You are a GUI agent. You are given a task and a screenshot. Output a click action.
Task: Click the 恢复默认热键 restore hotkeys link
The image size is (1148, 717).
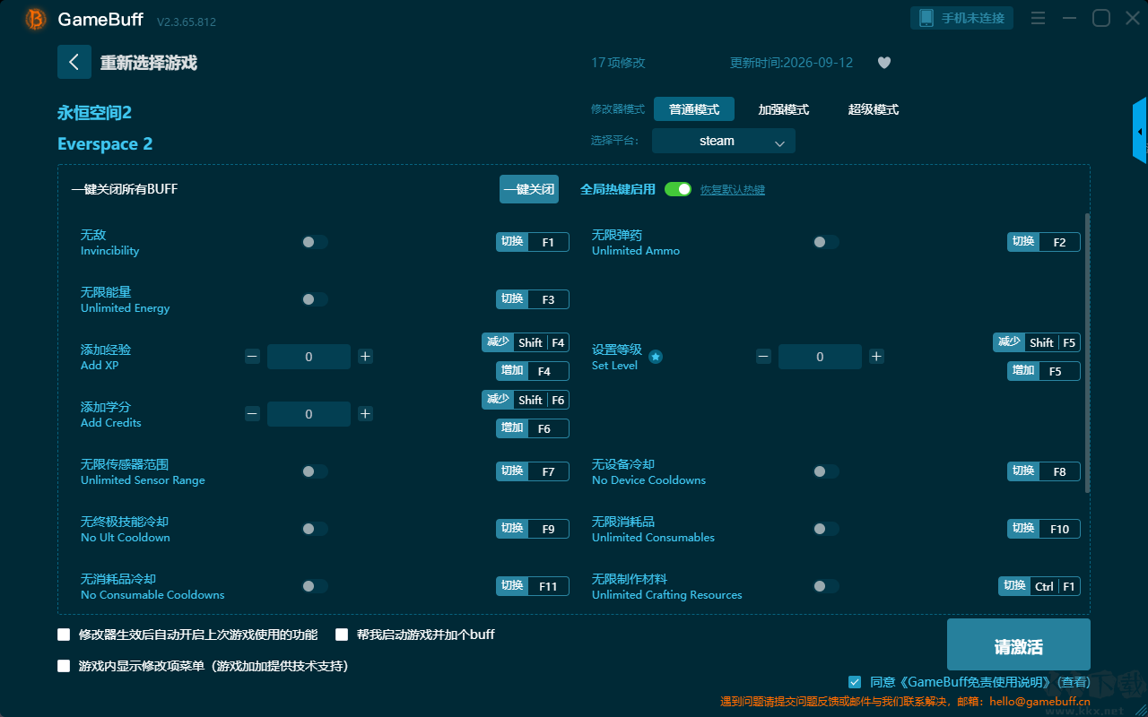coord(733,190)
